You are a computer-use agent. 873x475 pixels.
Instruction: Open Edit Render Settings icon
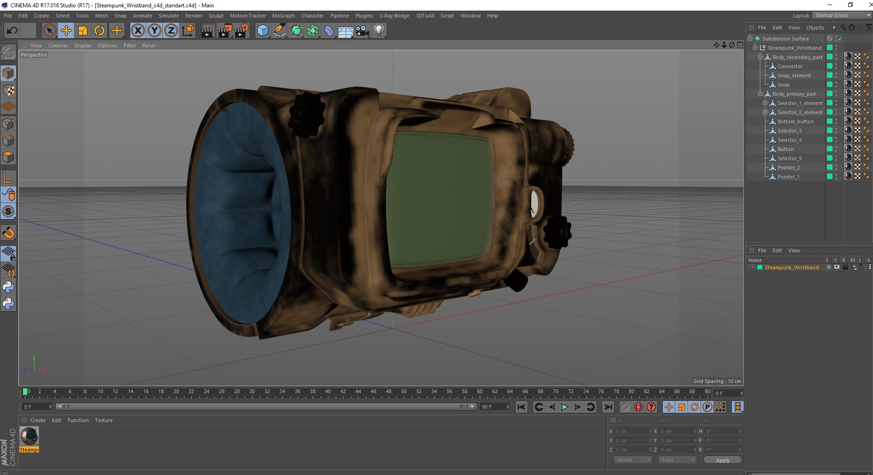pyautogui.click(x=242, y=31)
